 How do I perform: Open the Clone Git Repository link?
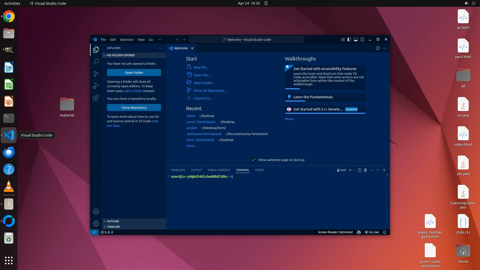tap(210, 90)
